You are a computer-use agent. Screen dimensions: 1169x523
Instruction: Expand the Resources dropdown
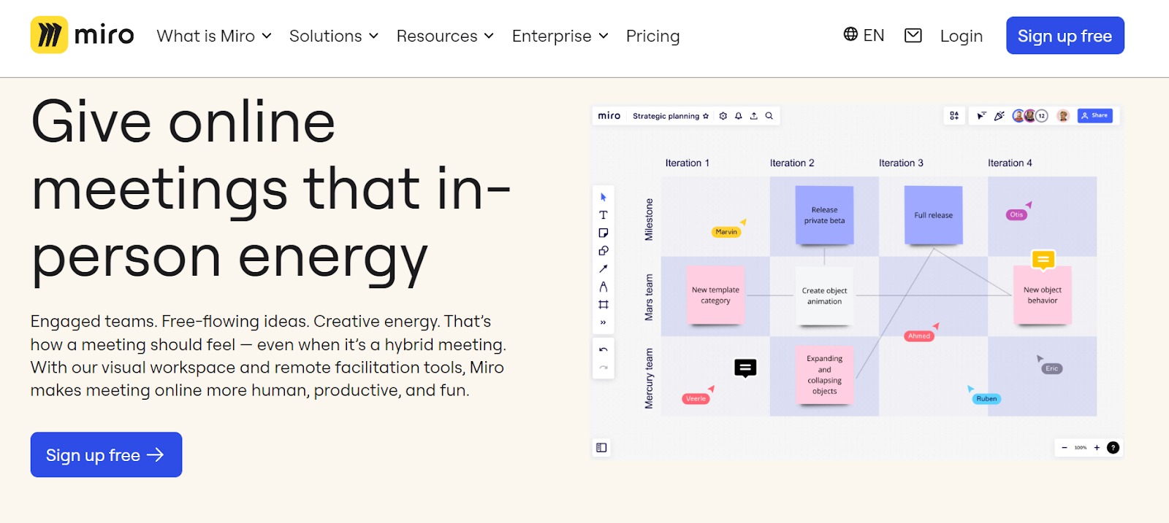point(445,36)
